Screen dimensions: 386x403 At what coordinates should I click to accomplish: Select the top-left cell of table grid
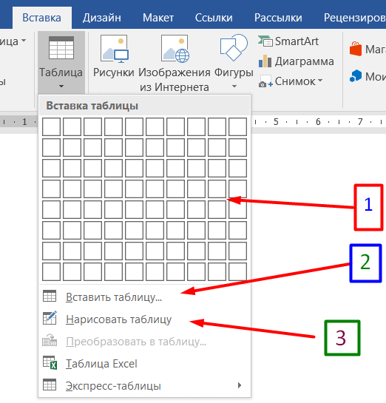point(52,126)
